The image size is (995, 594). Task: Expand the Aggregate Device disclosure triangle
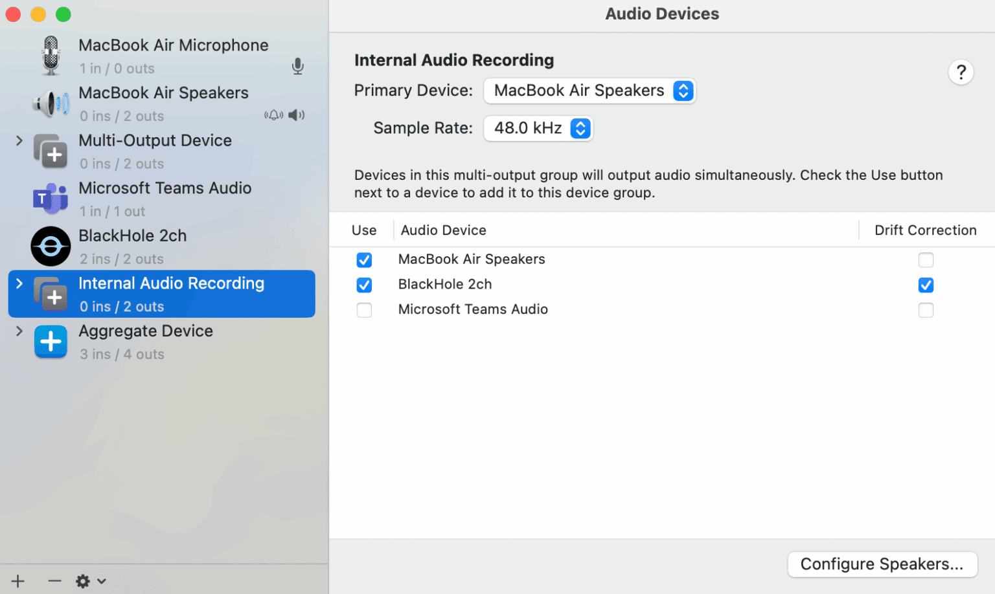(19, 330)
